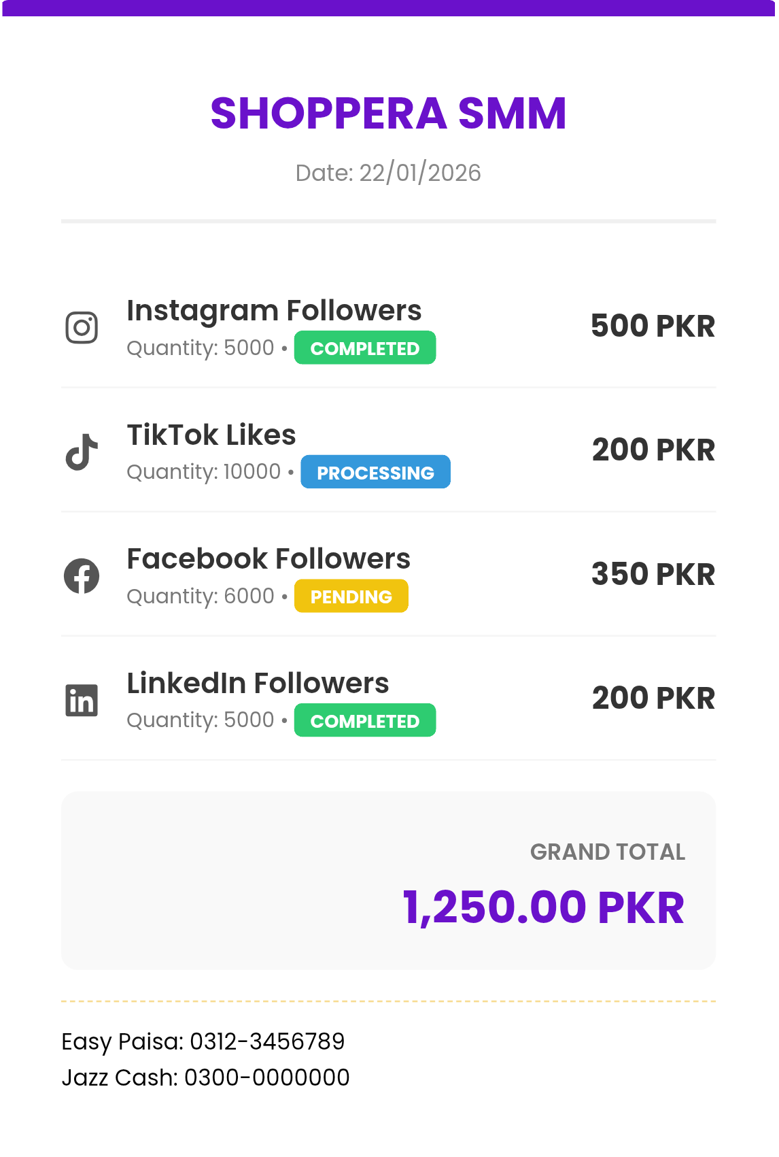Select the Facebook Followers item title
The image size is (779, 1157).
269,559
